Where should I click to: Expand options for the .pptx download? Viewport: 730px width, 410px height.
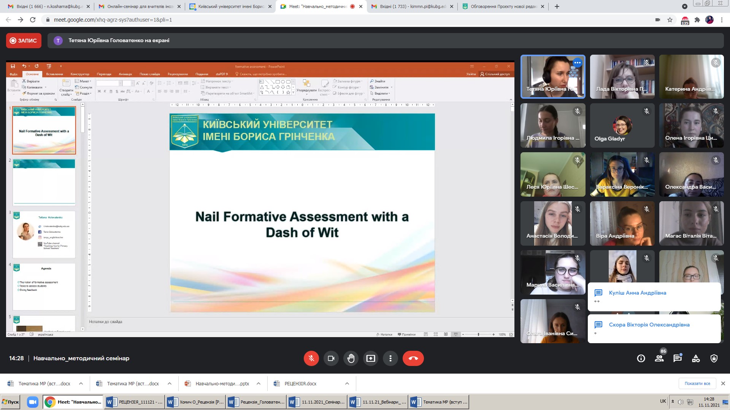tap(259, 383)
